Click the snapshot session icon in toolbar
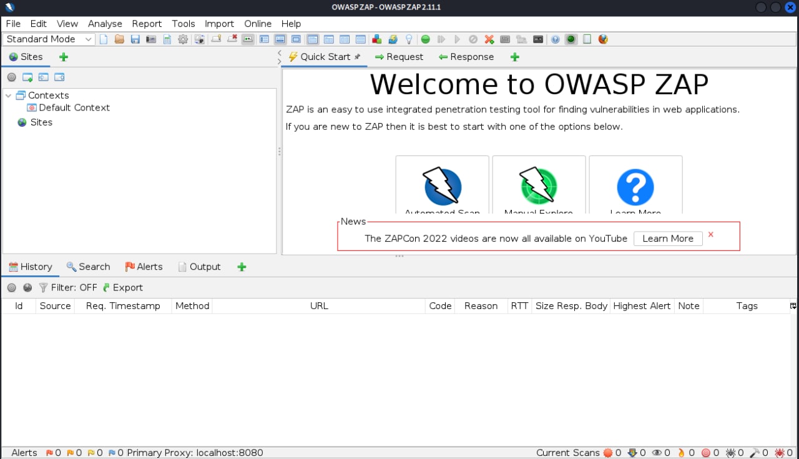This screenshot has width=799, height=459. pyautogui.click(x=151, y=39)
